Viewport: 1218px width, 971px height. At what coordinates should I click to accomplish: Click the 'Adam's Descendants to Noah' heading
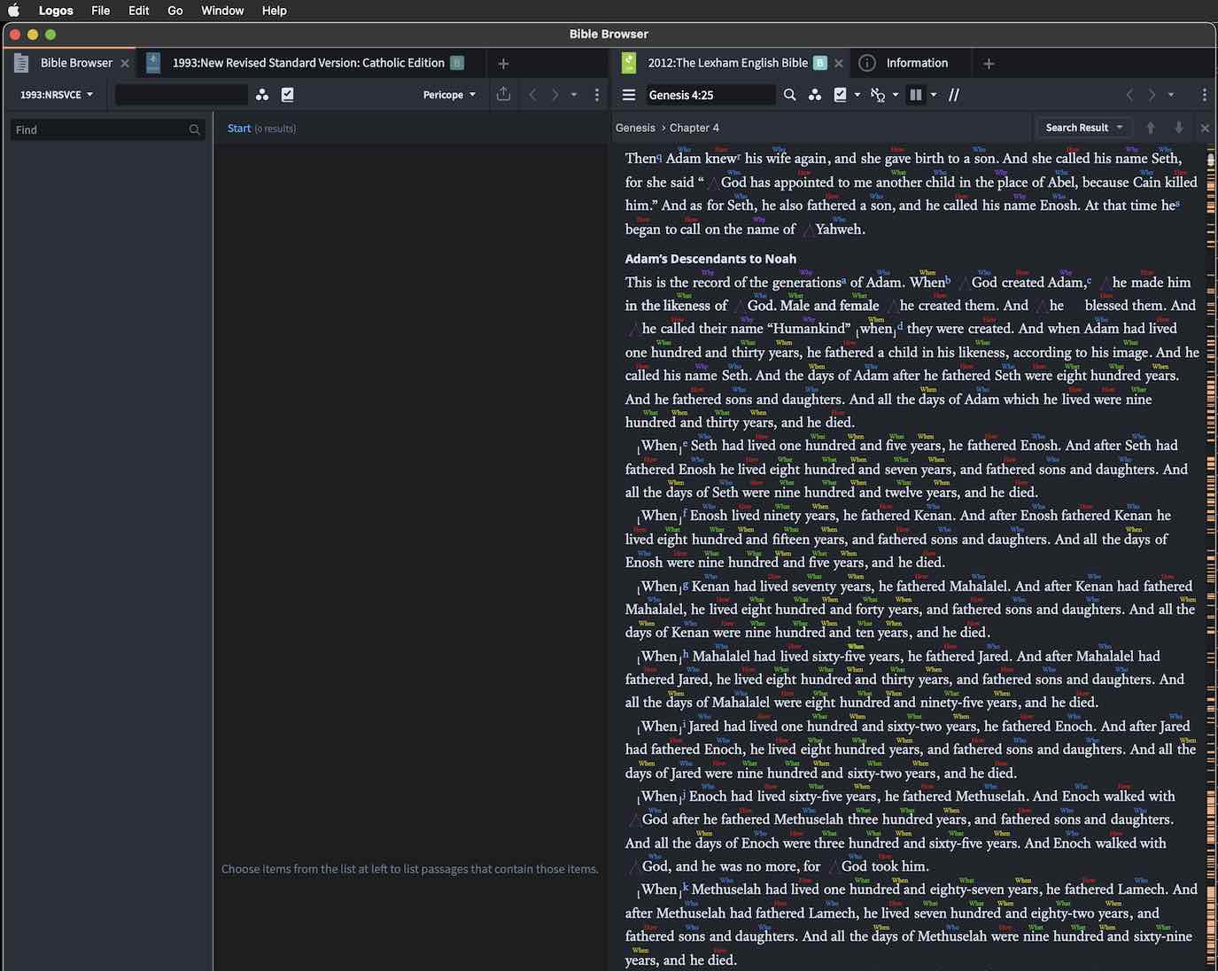(710, 259)
